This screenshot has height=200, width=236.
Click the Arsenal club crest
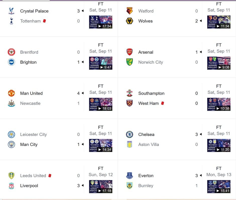coord(129,52)
